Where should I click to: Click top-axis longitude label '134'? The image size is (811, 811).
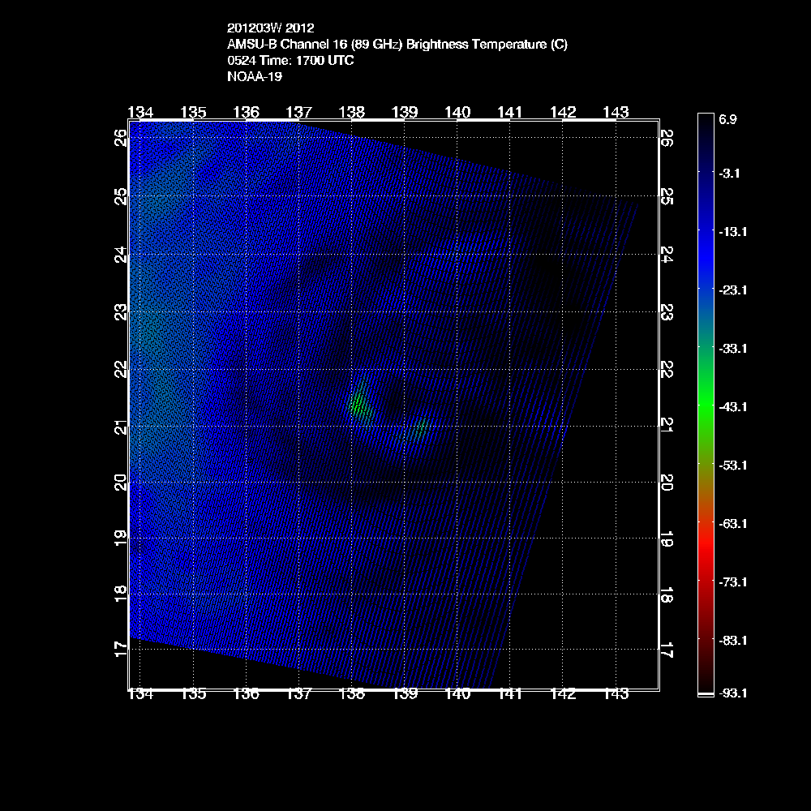click(140, 112)
